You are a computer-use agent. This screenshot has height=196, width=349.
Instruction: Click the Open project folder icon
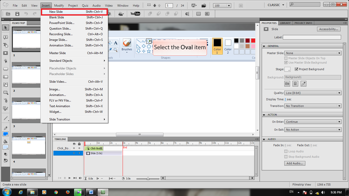(8, 14)
